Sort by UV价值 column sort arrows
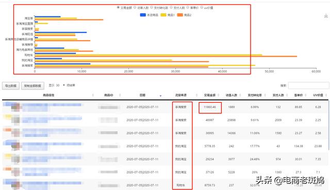The image size is (330, 190). pyautogui.click(x=326, y=95)
